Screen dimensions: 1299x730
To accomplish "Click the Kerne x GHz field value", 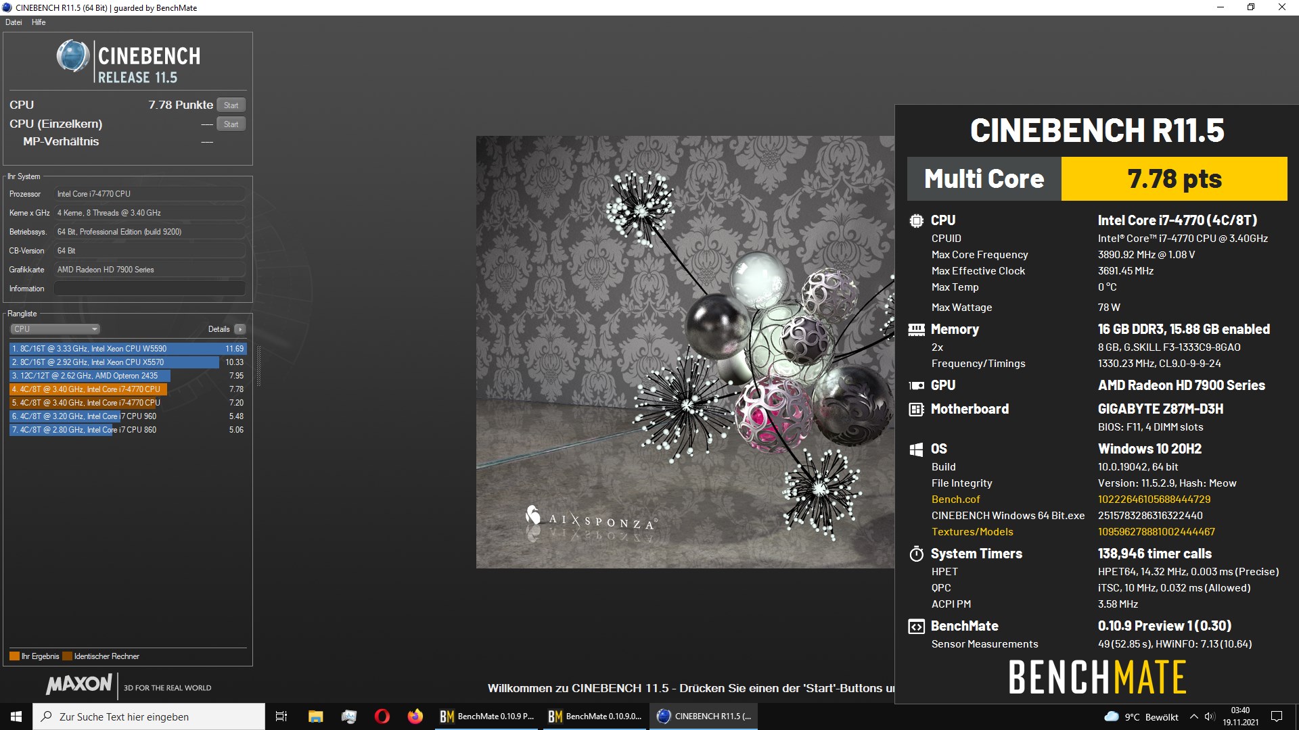I will 150,213.
